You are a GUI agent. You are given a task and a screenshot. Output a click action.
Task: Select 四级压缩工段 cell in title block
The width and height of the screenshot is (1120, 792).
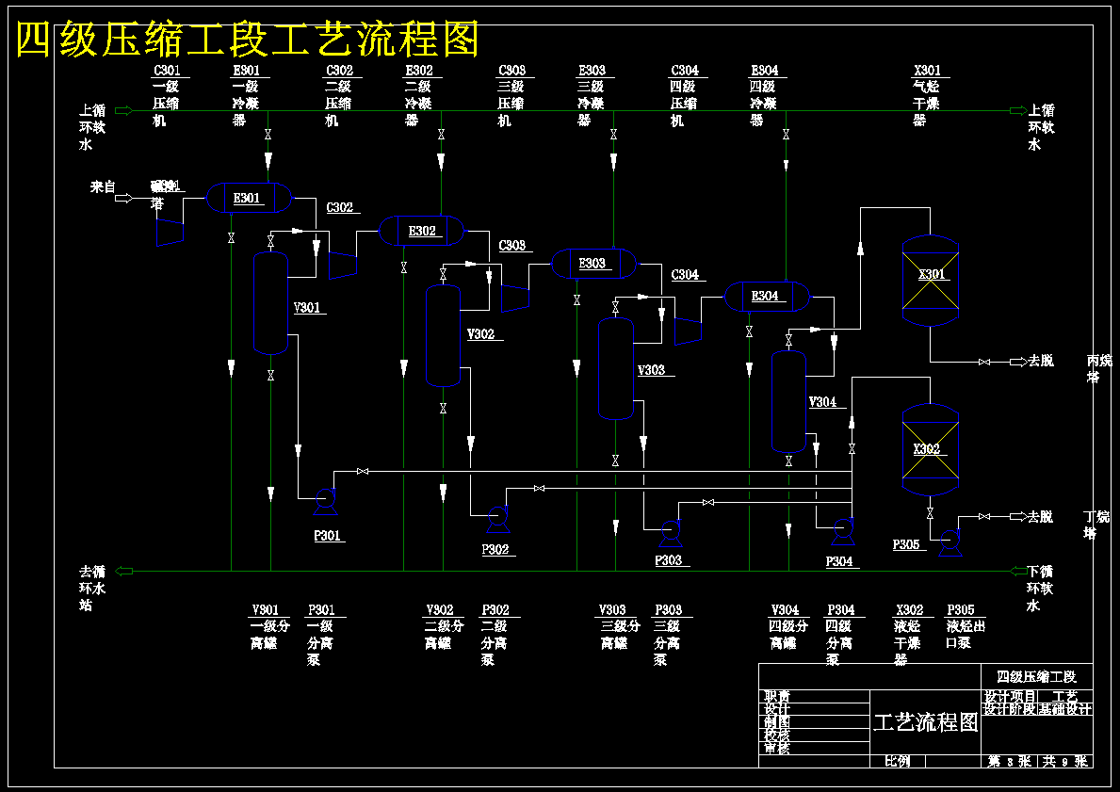point(1037,676)
